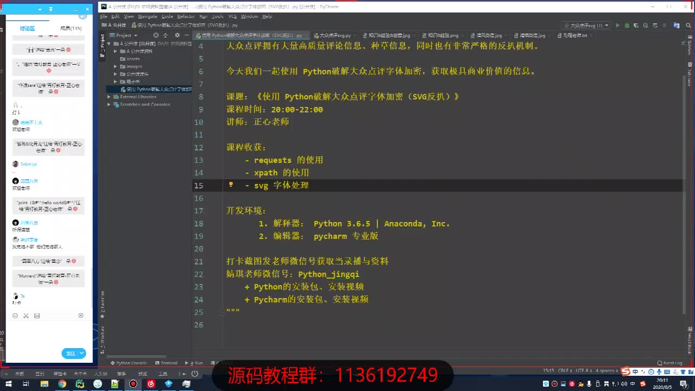Click the Sogou input method S icon
Screen dimensions: 695x391
(x=625, y=371)
